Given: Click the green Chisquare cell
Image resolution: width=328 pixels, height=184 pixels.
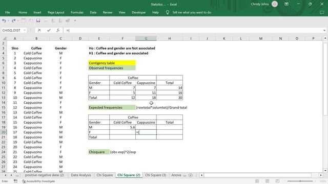Looking at the screenshot, I should pyautogui.click(x=99, y=152).
